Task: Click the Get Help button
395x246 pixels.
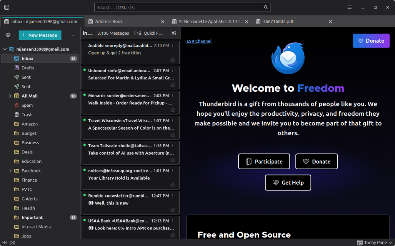Action: click(288, 182)
